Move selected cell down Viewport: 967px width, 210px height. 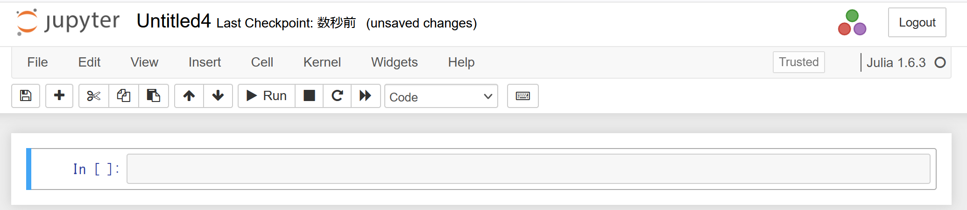218,96
